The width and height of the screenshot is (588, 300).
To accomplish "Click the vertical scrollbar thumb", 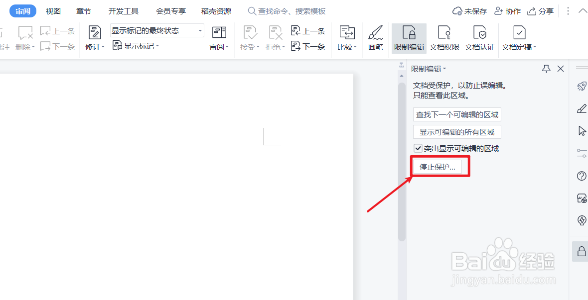I will pyautogui.click(x=402, y=162).
